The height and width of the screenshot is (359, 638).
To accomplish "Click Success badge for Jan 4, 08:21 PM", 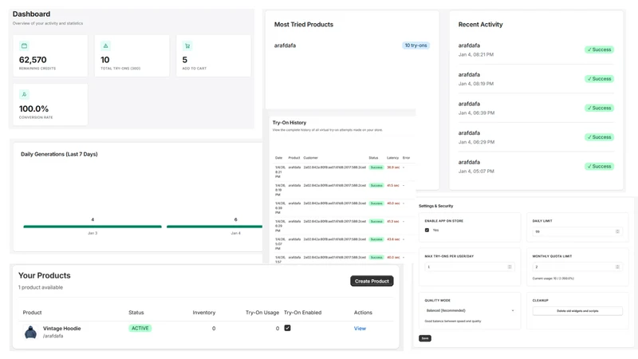I will pyautogui.click(x=599, y=49).
